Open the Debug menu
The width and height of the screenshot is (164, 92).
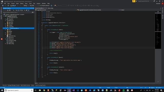tap(22, 3)
